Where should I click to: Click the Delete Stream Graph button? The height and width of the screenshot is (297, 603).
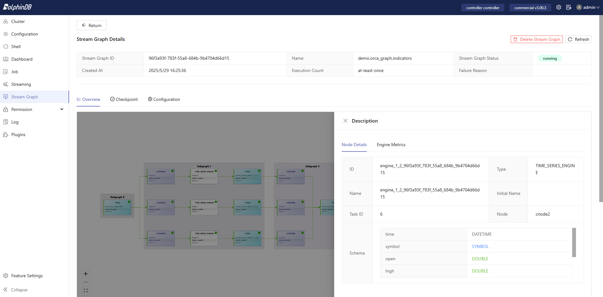point(536,39)
